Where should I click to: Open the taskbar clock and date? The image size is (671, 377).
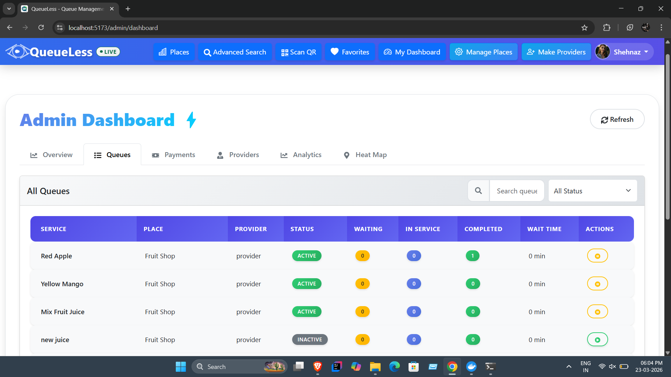tap(649, 367)
